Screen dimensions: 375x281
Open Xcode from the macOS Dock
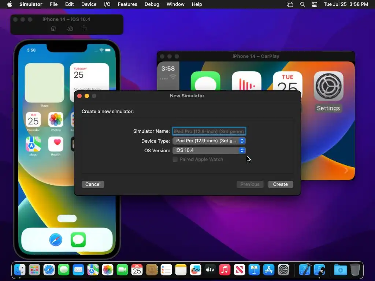pos(305,270)
